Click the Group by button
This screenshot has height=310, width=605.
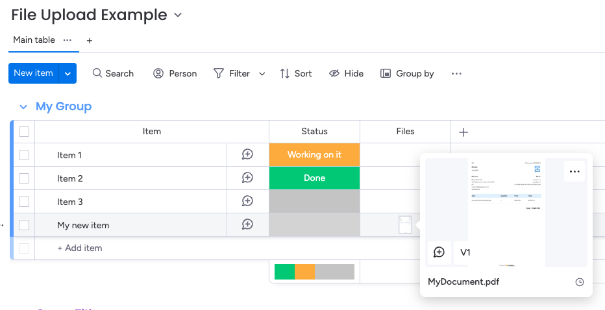[407, 74]
